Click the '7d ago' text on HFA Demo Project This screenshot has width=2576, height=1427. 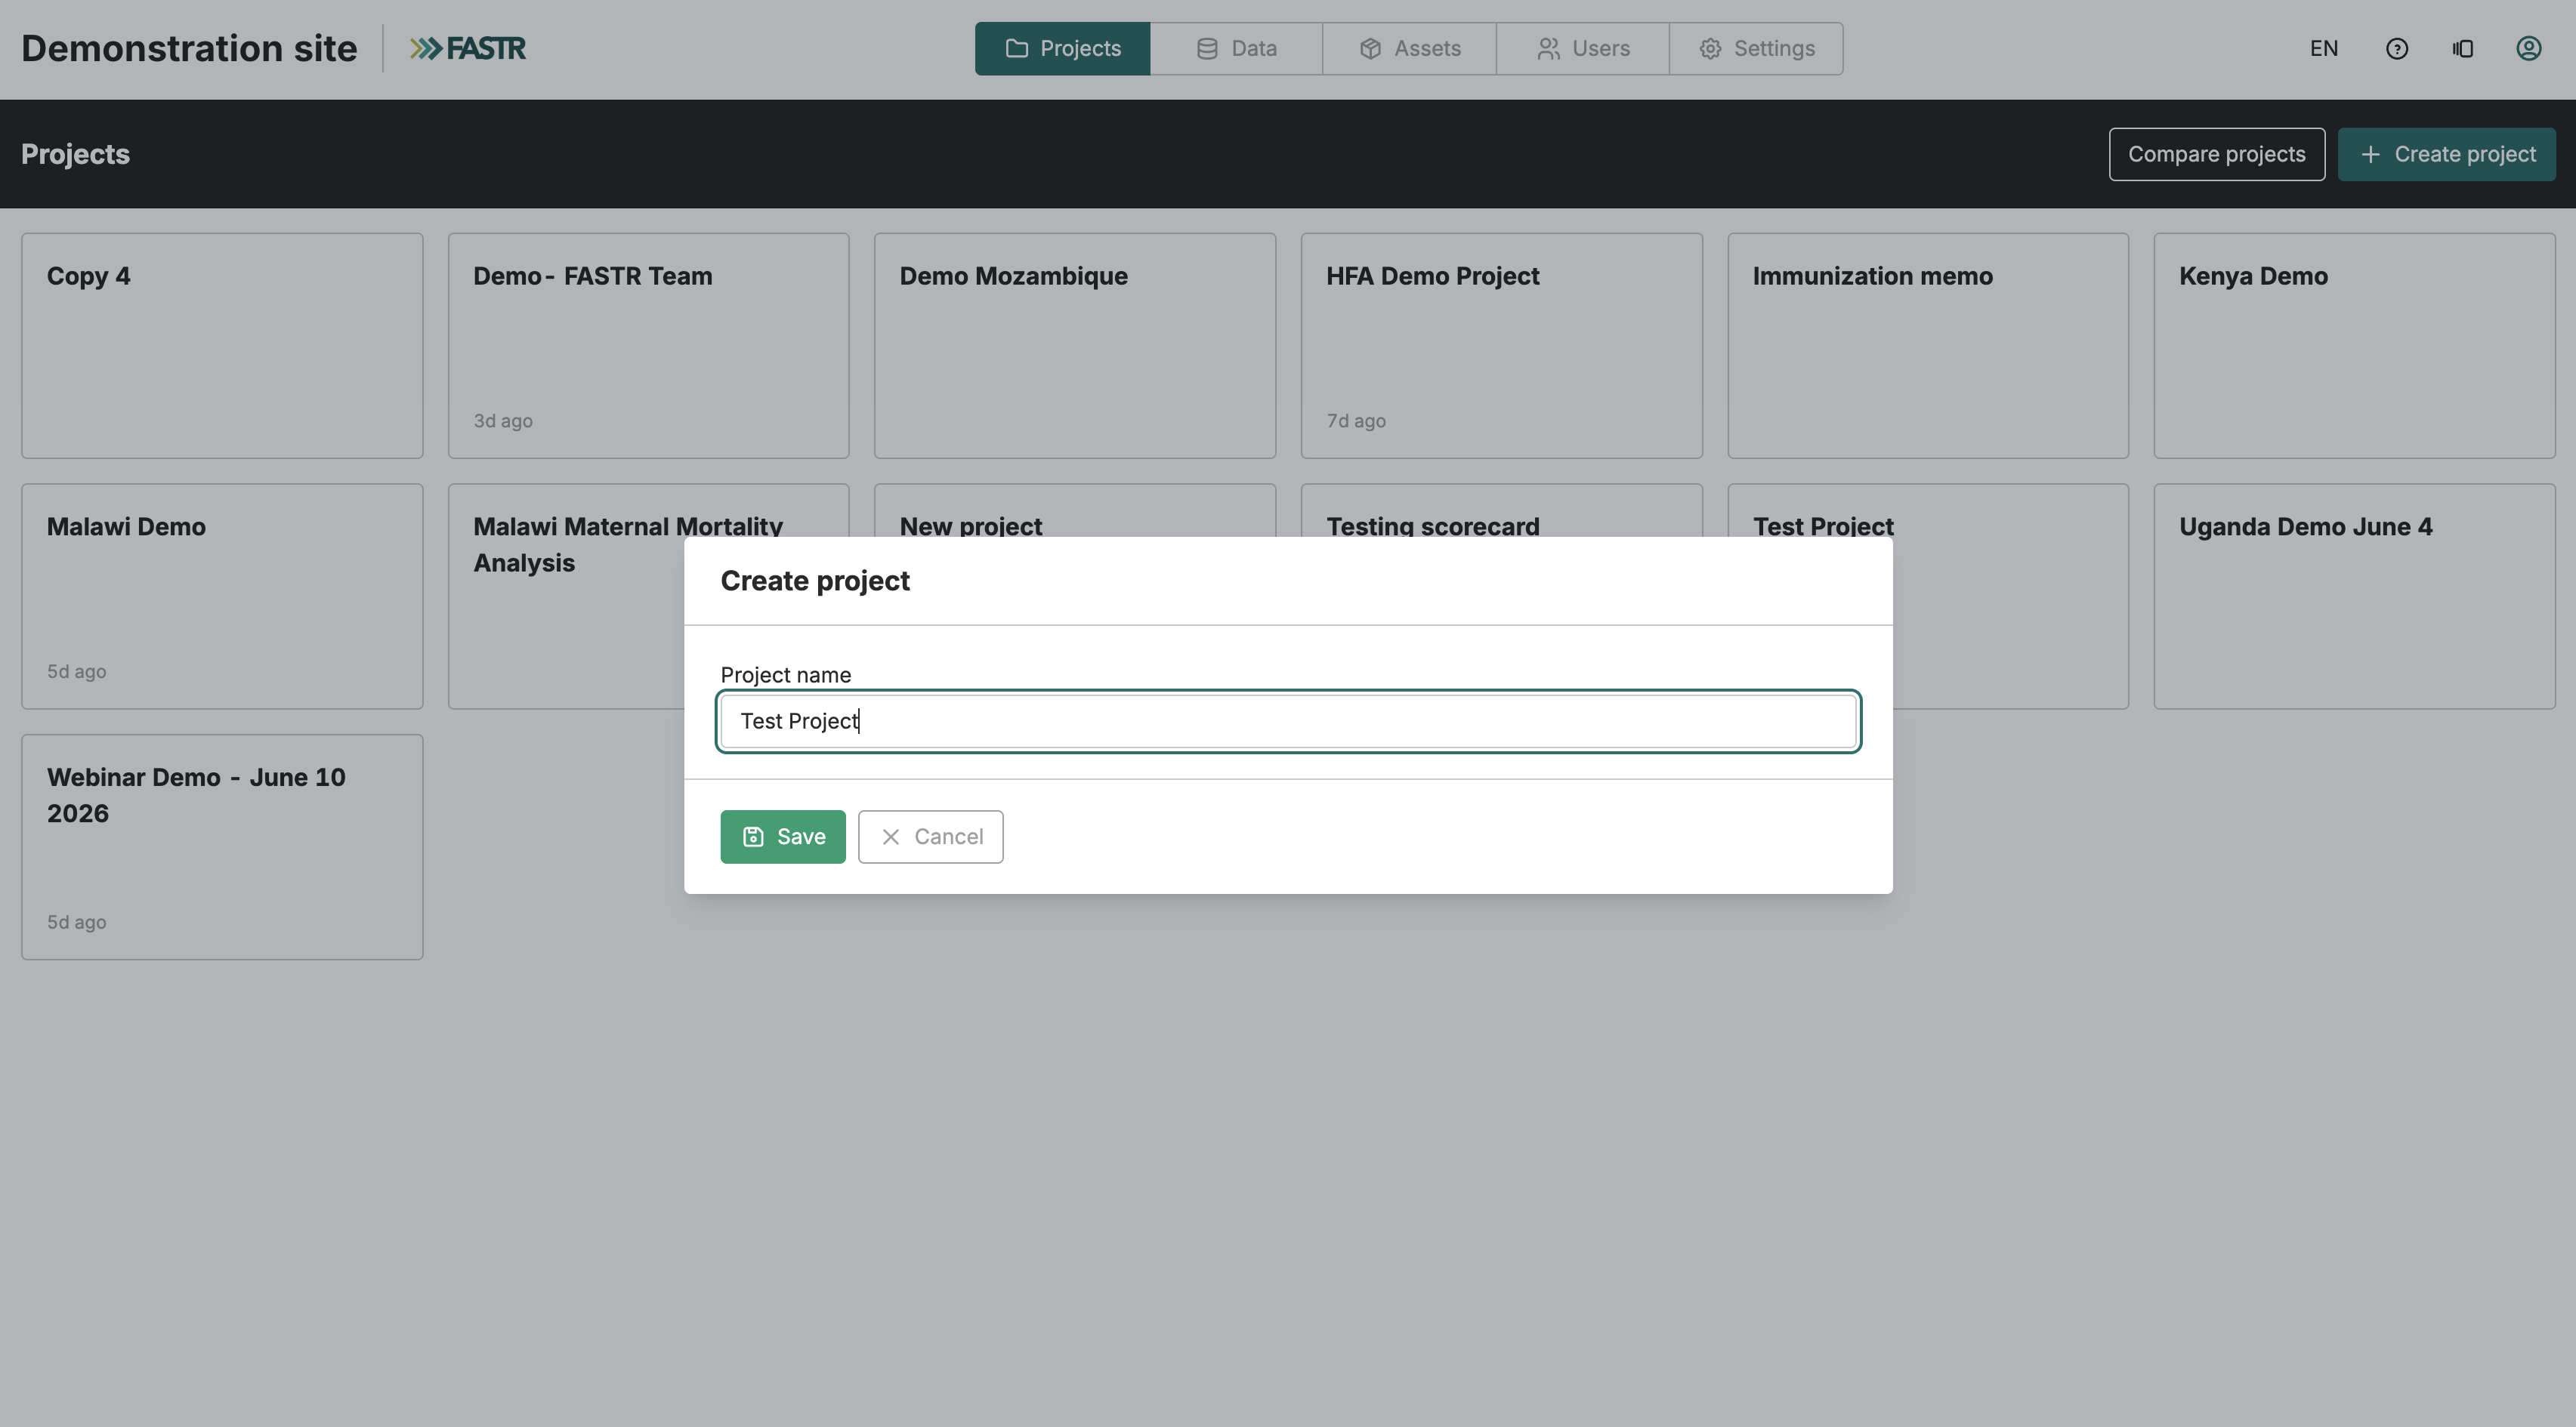(1355, 421)
